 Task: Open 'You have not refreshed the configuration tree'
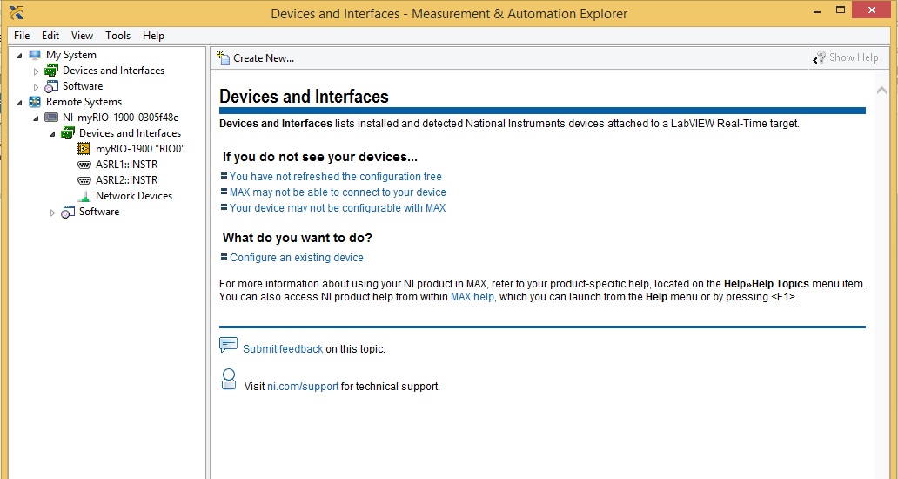pos(336,177)
